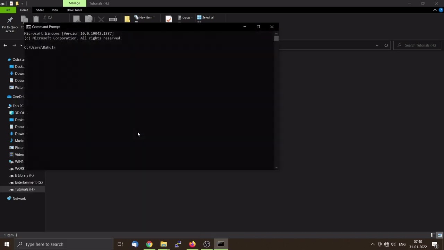
Task: Click the Move to icon in ribbon
Action: pos(76,19)
